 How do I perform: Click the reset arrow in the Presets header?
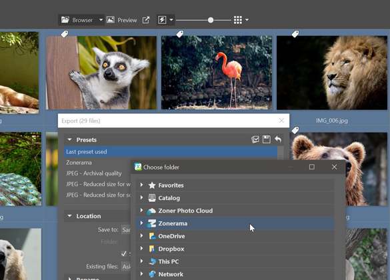278,139
